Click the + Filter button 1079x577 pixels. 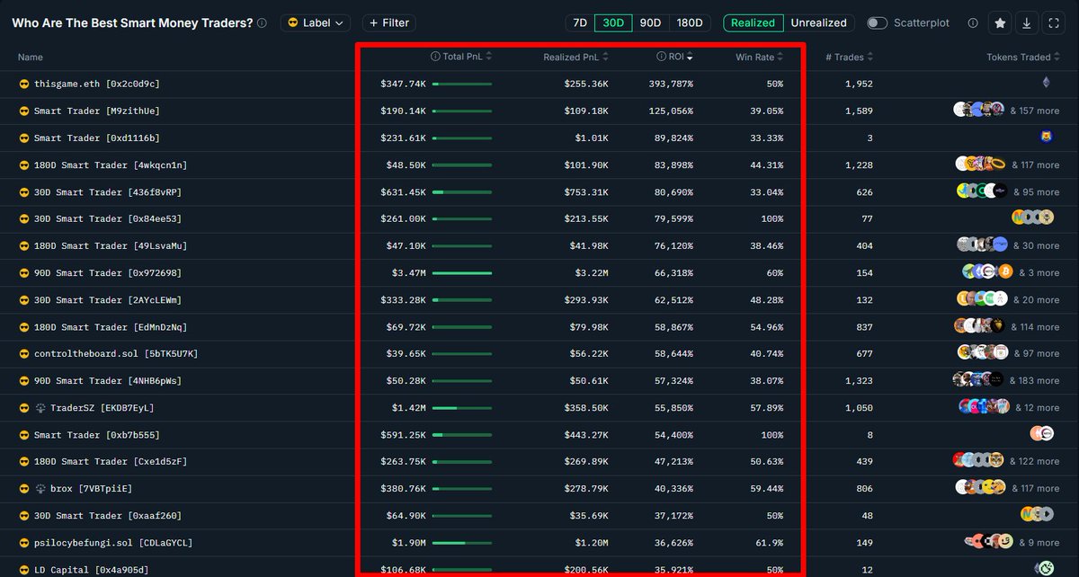pos(389,23)
